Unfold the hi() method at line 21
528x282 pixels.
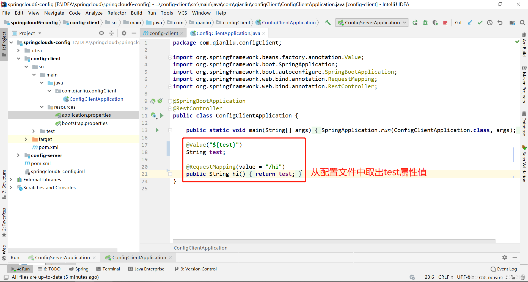pos(170,174)
